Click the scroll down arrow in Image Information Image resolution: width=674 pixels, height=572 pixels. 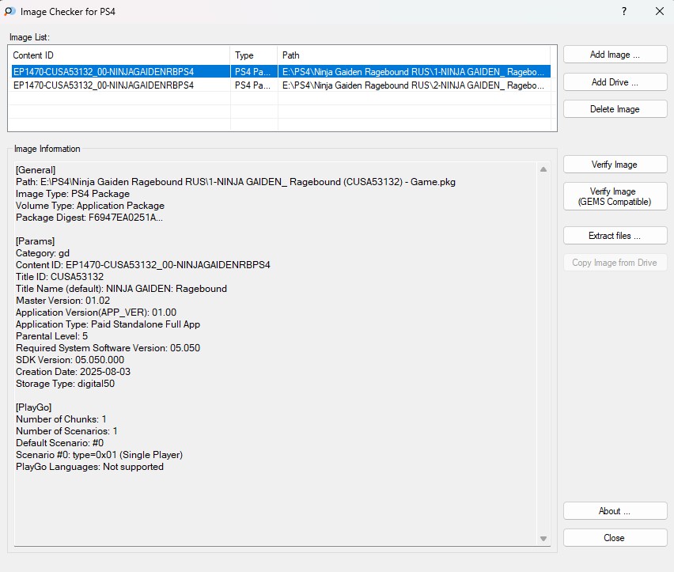pos(543,539)
